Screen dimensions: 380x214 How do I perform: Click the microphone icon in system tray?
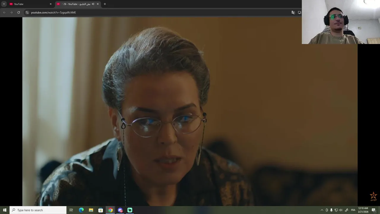point(331,210)
